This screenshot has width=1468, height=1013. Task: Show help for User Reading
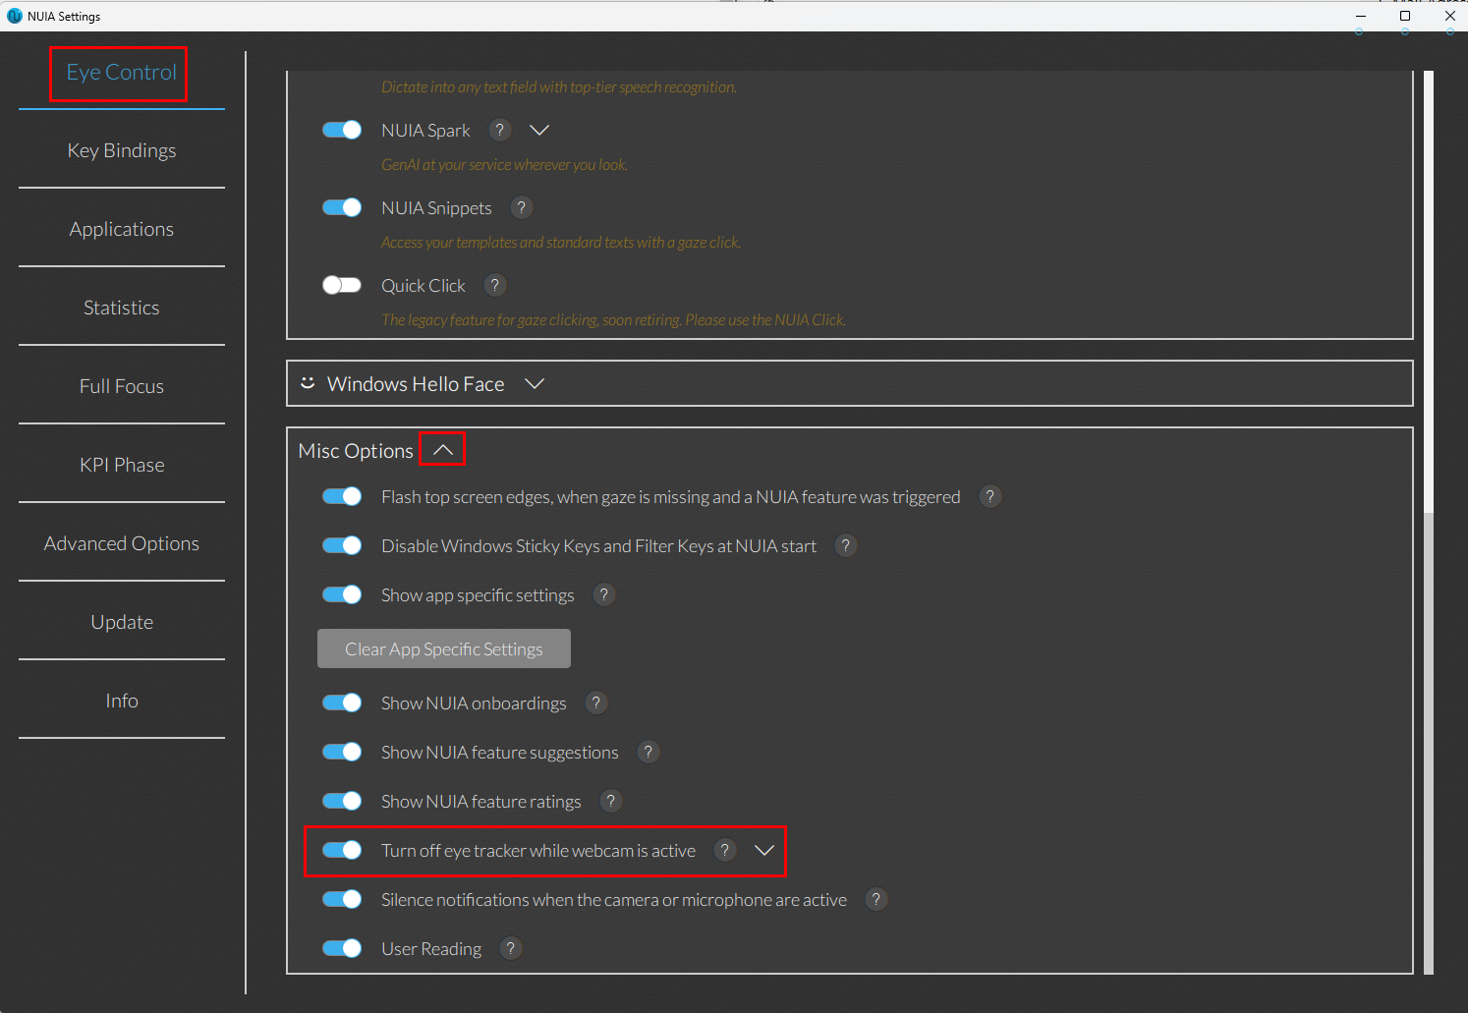511,948
